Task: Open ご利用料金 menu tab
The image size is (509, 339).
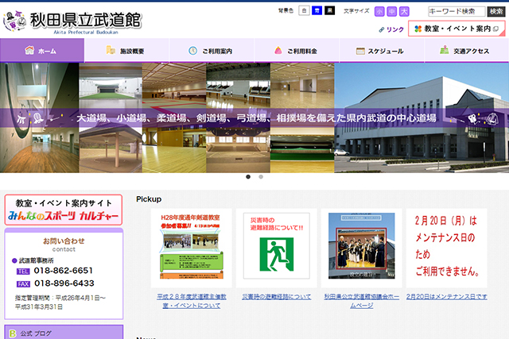Action: tap(297, 50)
